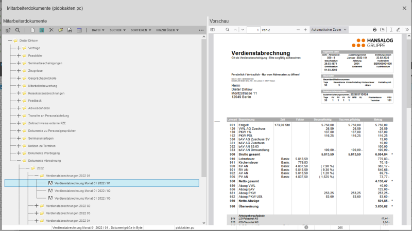This screenshot has height=231, width=412.
Task: Select Dokumente zu Personalgesprächen folder
Action: pos(52,131)
